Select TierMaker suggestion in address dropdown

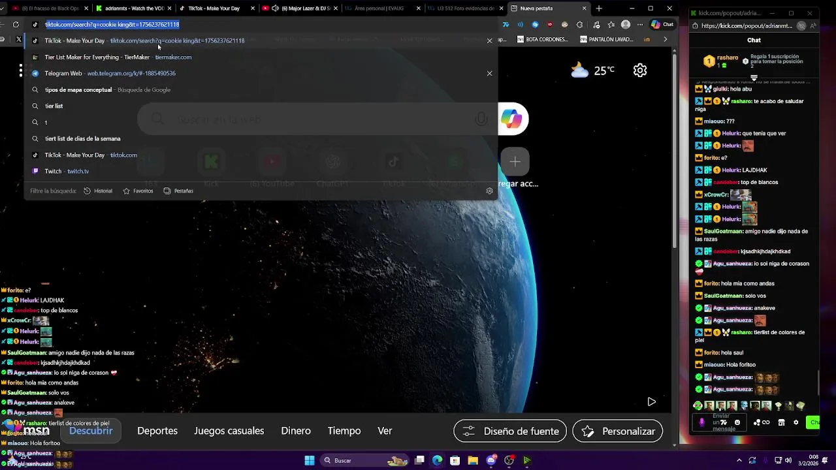(261, 57)
